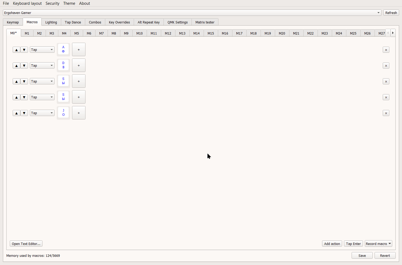Open the Ergohaven Gamer device dropdown
The image size is (402, 265).
[192, 13]
